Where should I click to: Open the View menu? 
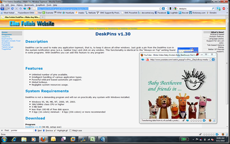[13, 5]
